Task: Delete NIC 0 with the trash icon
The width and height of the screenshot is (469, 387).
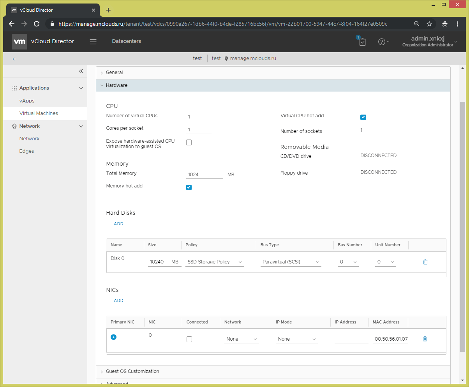Action: pyautogui.click(x=425, y=339)
